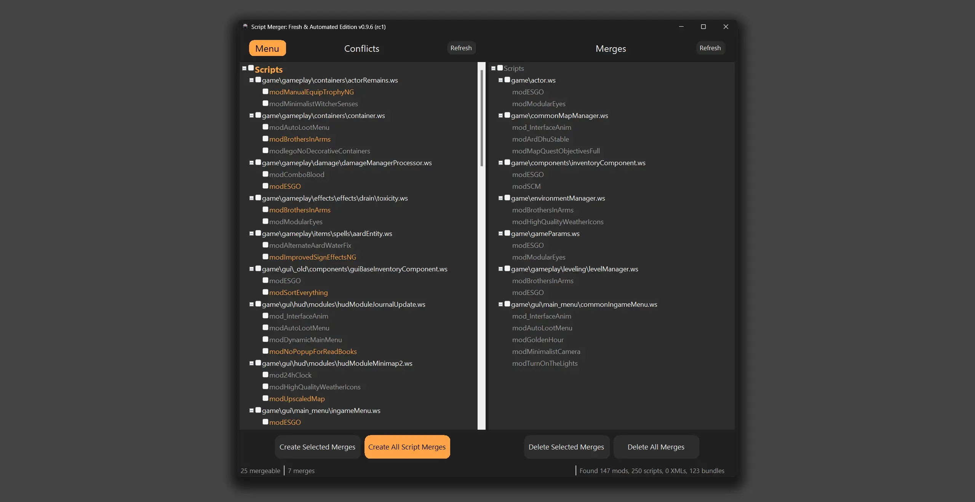Click Create Selected Merges
The height and width of the screenshot is (502, 975).
(x=317, y=447)
